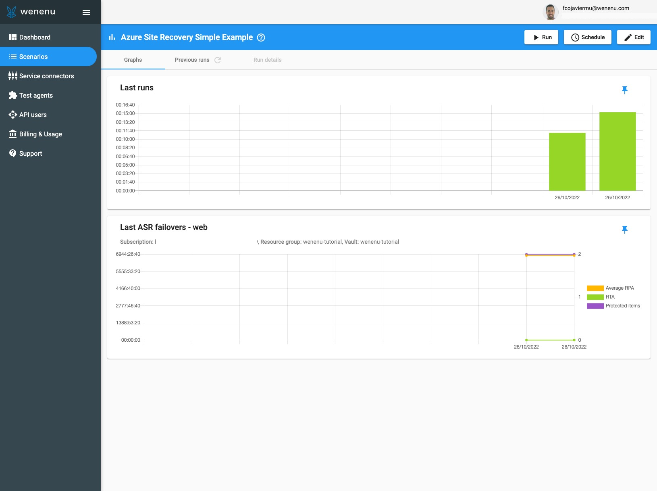
Task: Go to Test agents
Action: (48, 95)
